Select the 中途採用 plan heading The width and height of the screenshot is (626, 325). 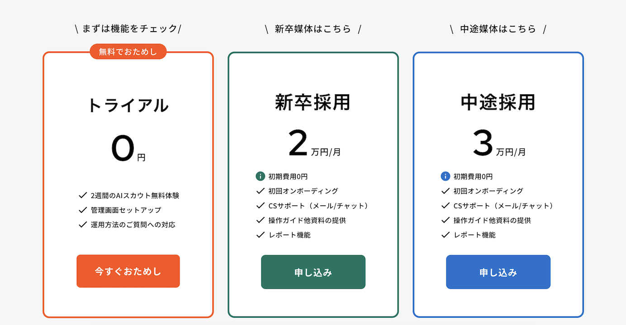[498, 102]
